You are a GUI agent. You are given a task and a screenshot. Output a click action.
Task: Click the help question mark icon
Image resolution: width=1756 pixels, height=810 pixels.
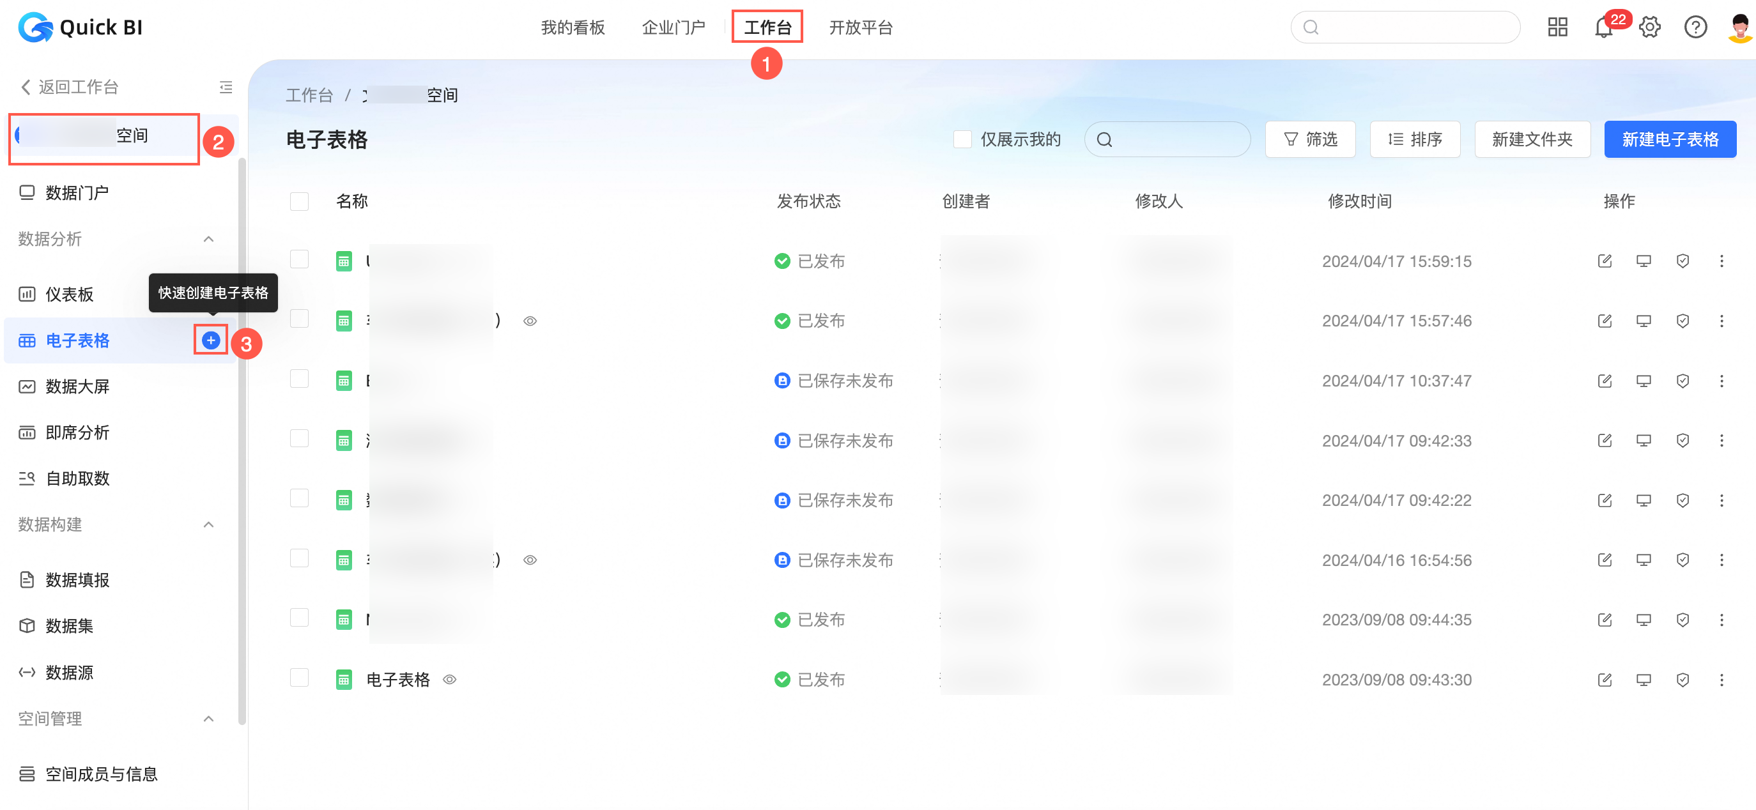tap(1695, 28)
